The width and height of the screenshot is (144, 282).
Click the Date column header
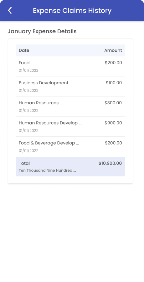click(x=24, y=50)
